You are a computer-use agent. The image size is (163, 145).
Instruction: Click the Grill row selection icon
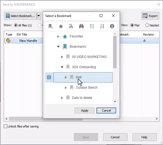click(x=49, y=77)
